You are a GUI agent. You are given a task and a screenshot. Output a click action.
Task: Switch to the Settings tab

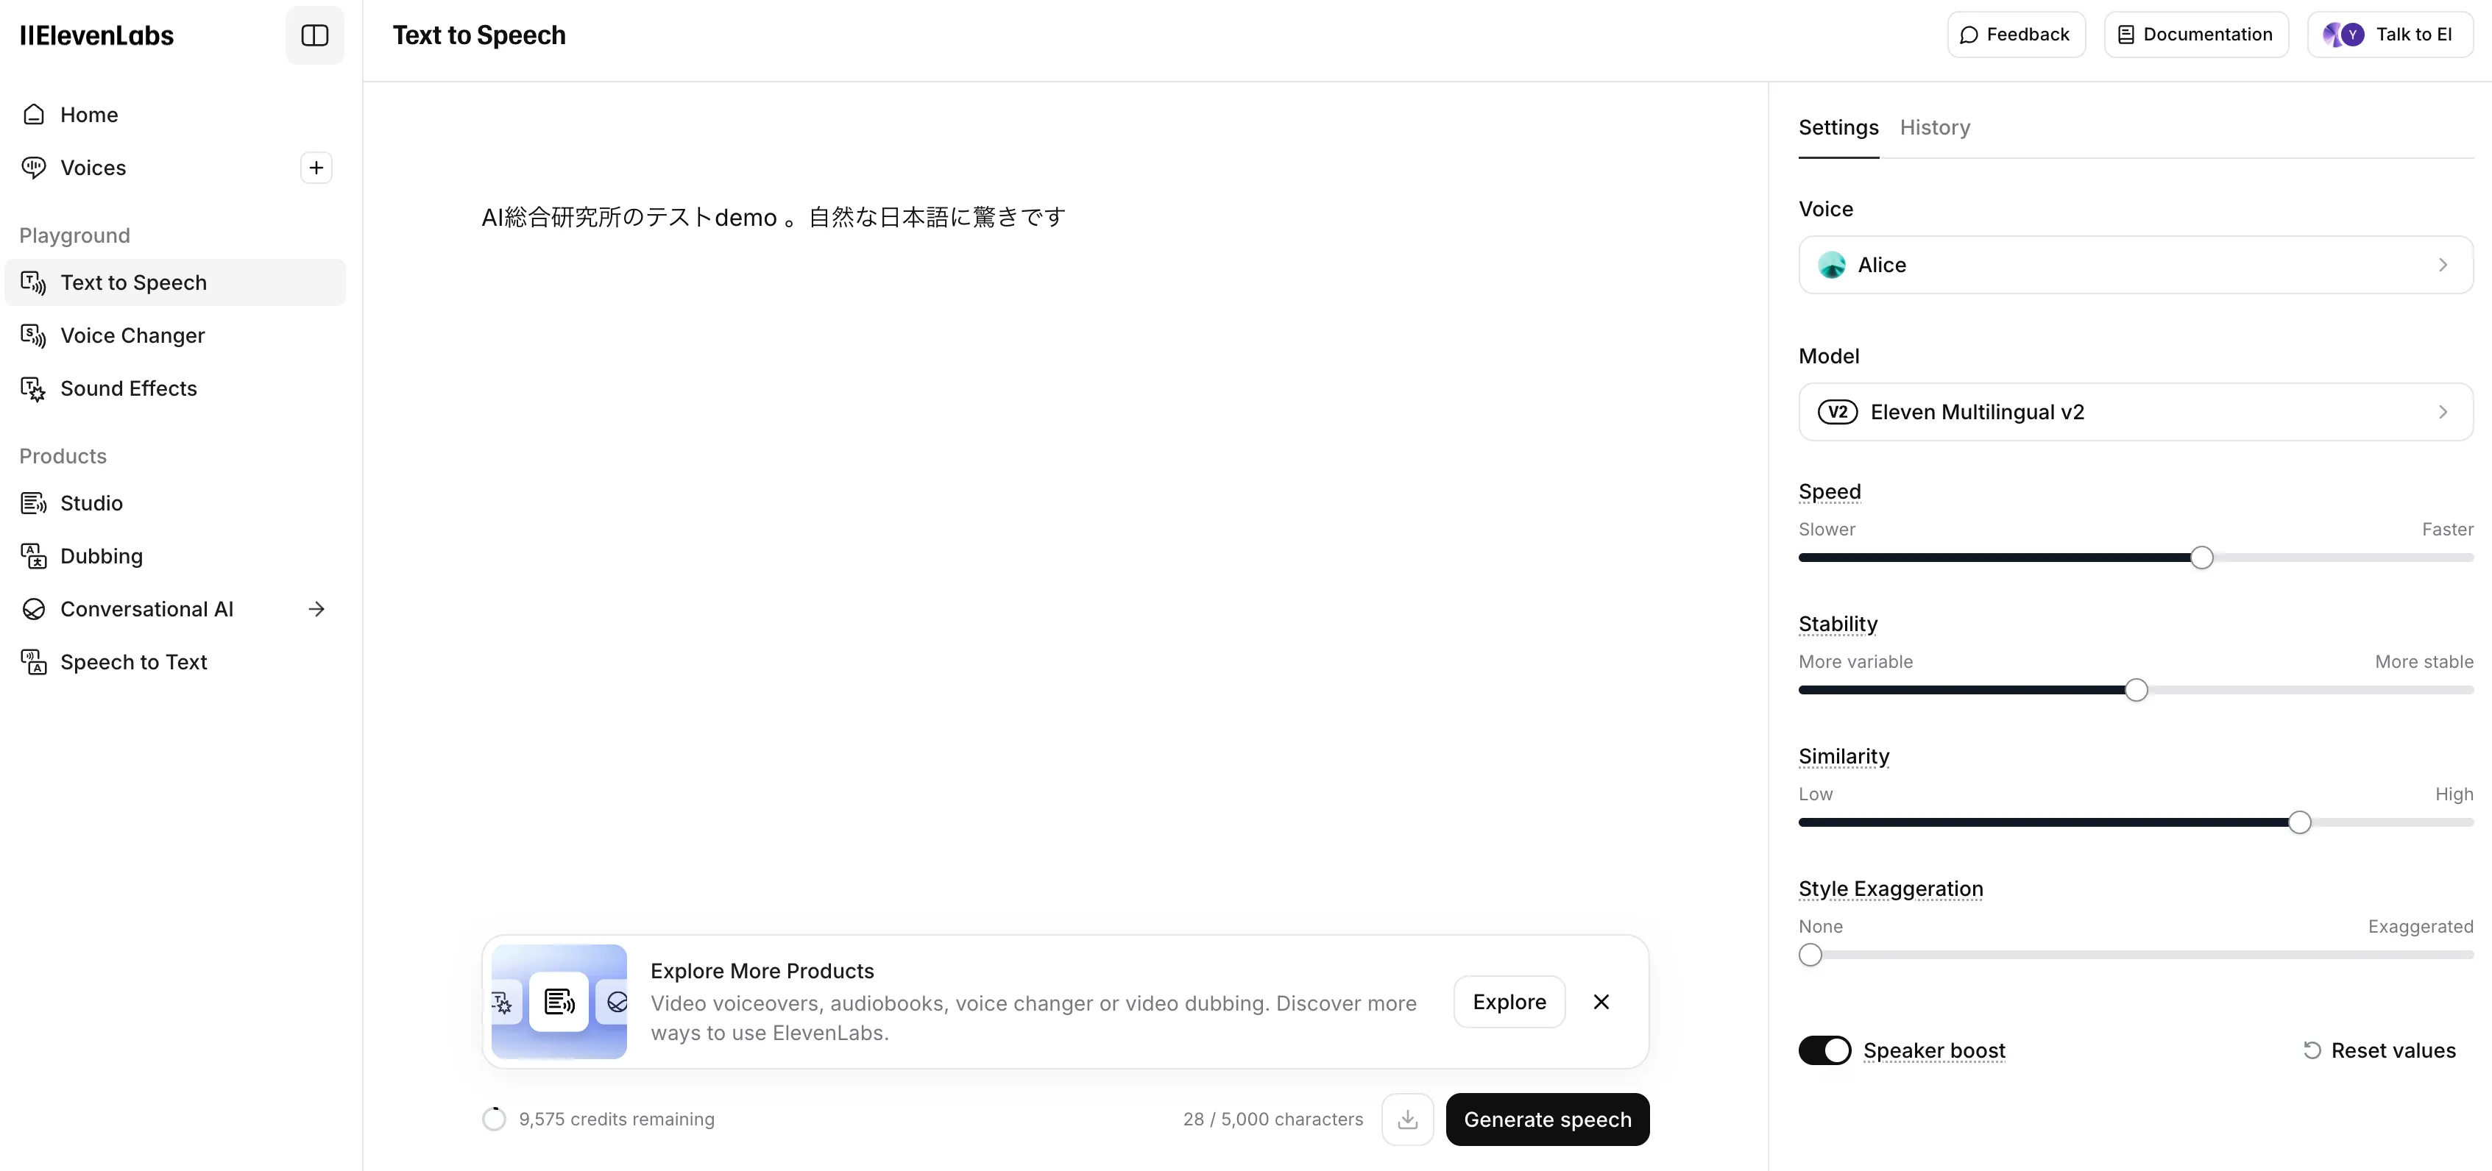(x=1838, y=128)
